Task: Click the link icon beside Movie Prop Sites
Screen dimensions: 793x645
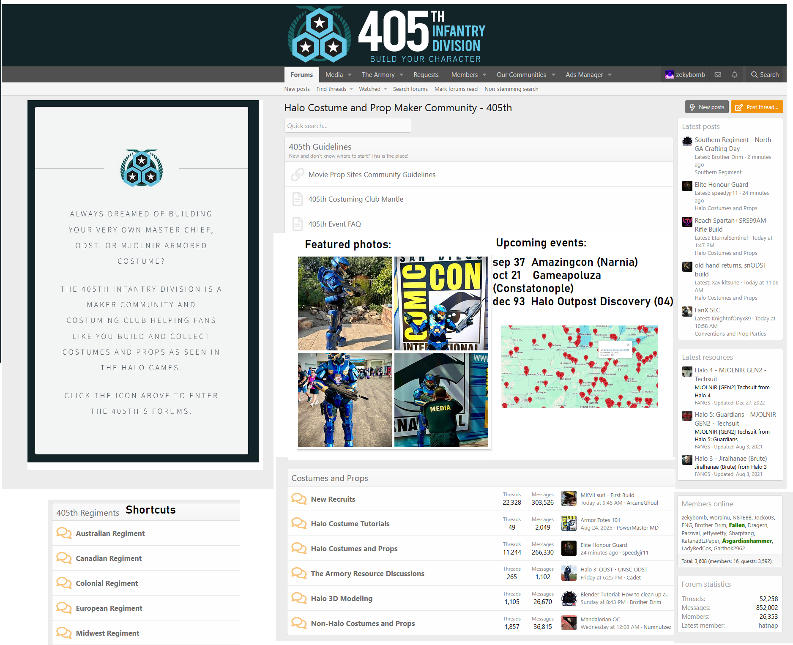Action: coord(298,175)
